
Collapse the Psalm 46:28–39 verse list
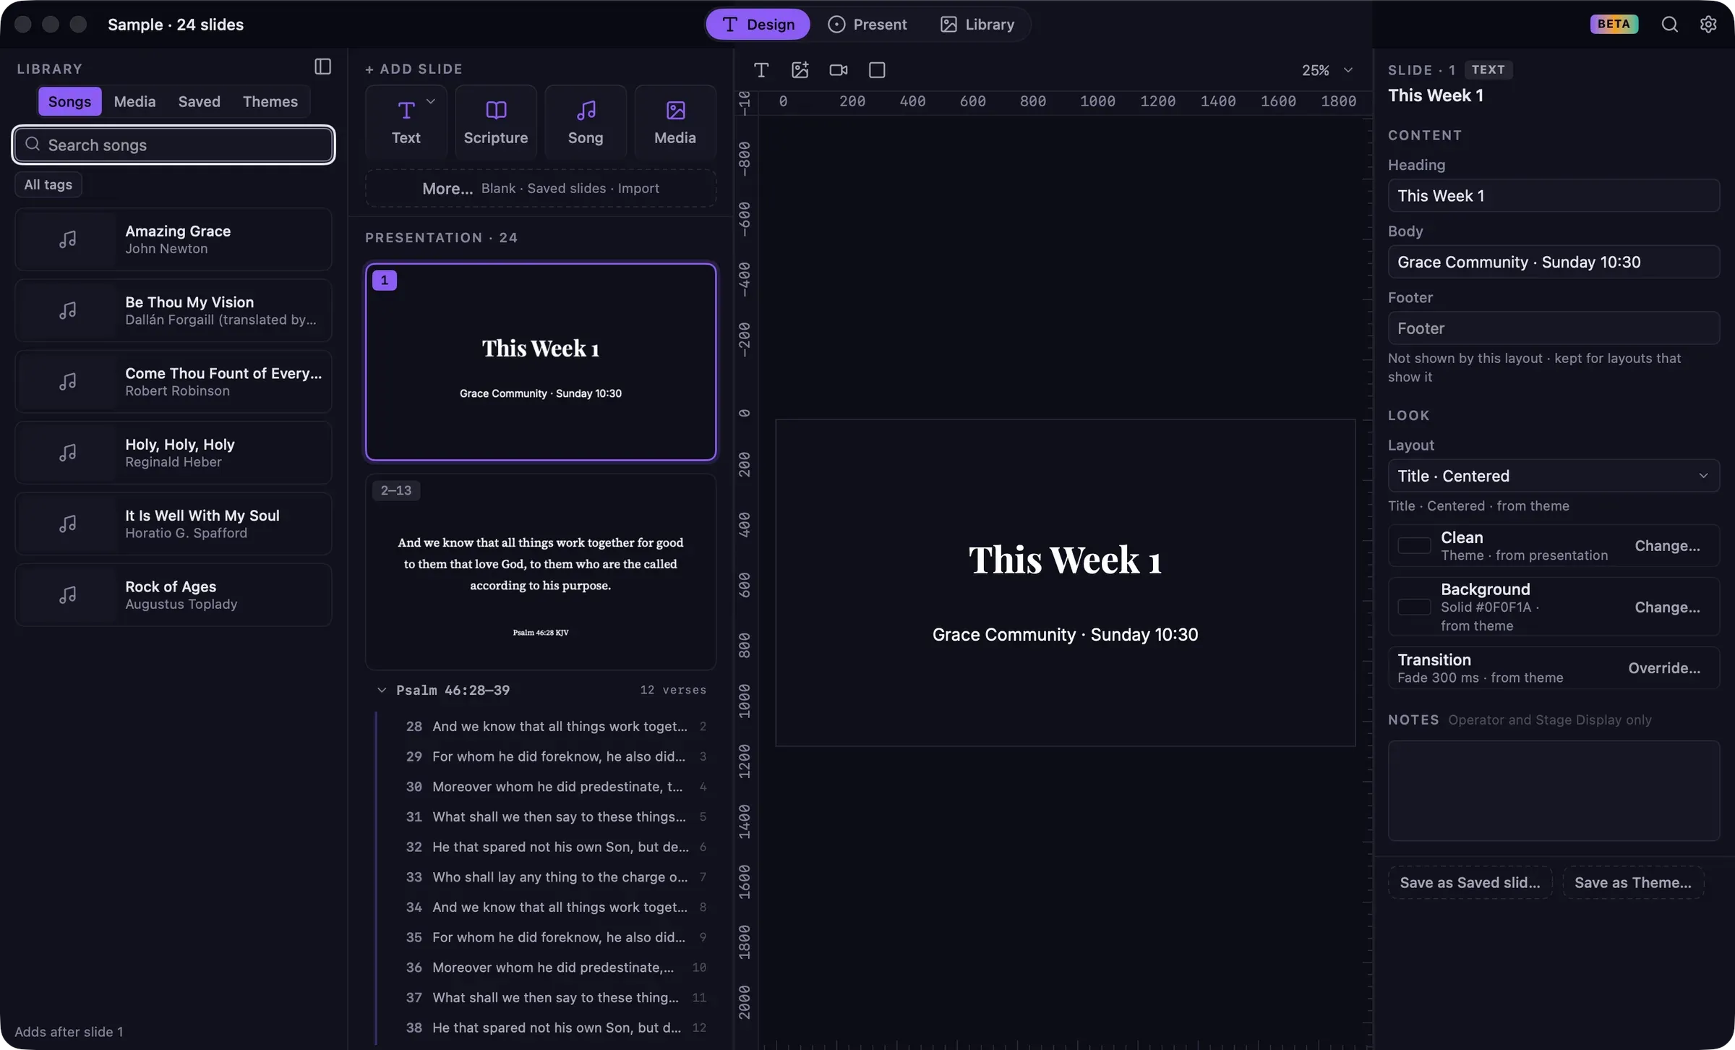(381, 690)
